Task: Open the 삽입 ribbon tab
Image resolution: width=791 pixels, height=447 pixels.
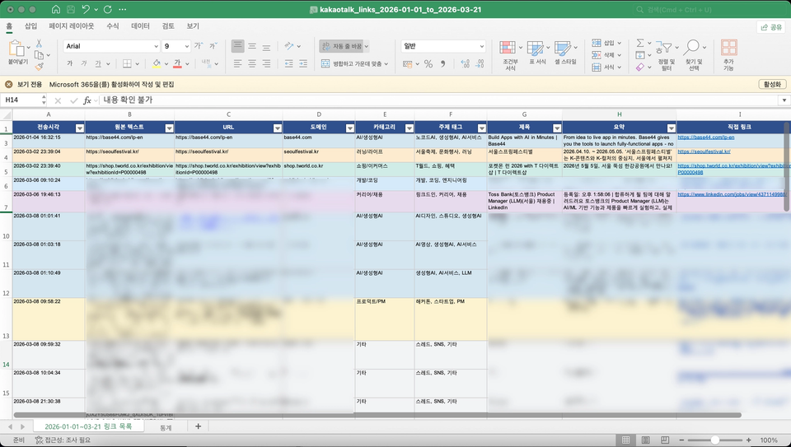Action: tap(30, 26)
